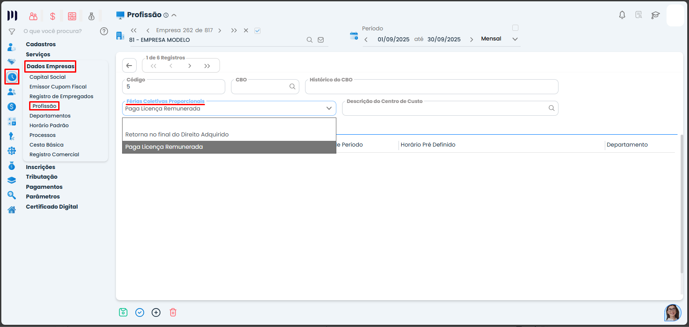Click the add new record plus icon
Screen dimensions: 689x327
[x=156, y=312]
